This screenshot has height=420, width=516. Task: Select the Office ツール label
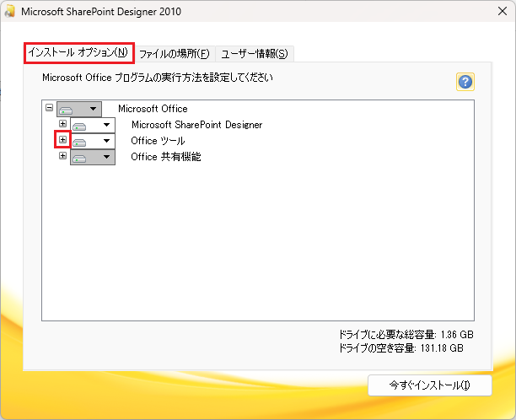158,141
